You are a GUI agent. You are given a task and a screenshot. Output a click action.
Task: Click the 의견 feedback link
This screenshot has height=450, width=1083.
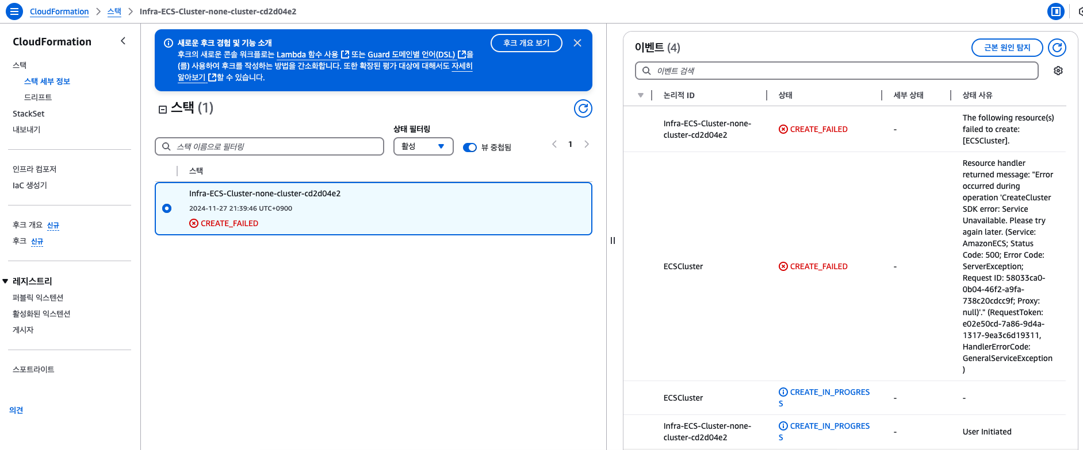click(x=16, y=410)
